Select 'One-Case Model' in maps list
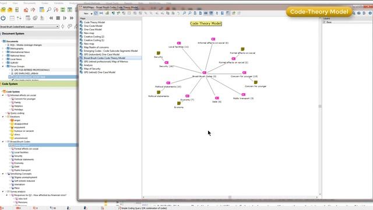 [x=93, y=29]
